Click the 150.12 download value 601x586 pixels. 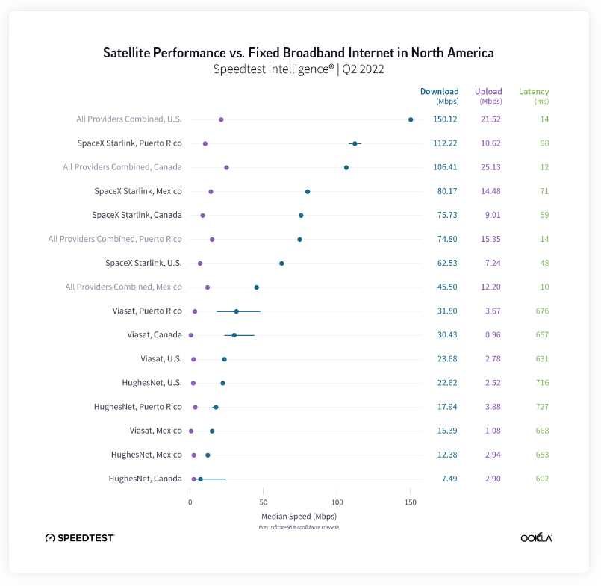pos(445,119)
